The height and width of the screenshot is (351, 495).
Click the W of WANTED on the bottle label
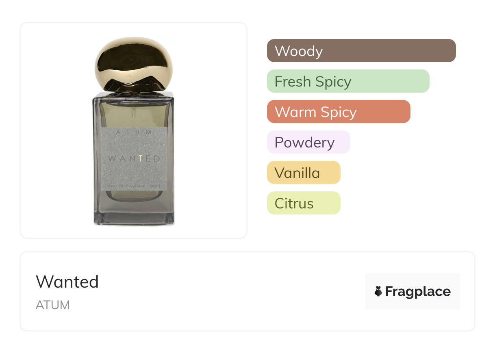[112, 158]
